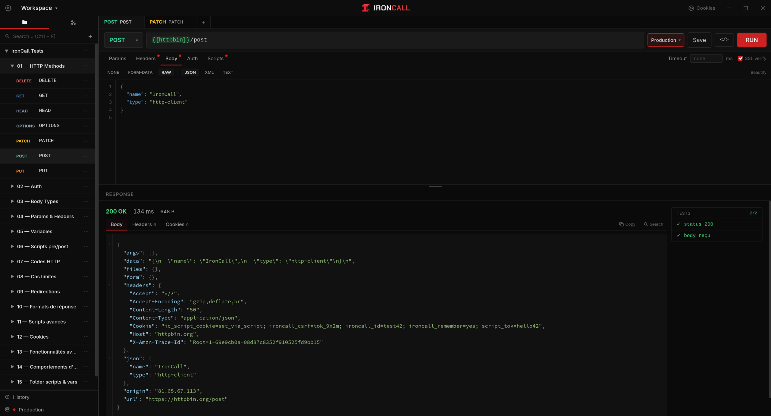This screenshot has width=771, height=416.
Task: Collapse the headers object in response
Action: tap(109, 285)
